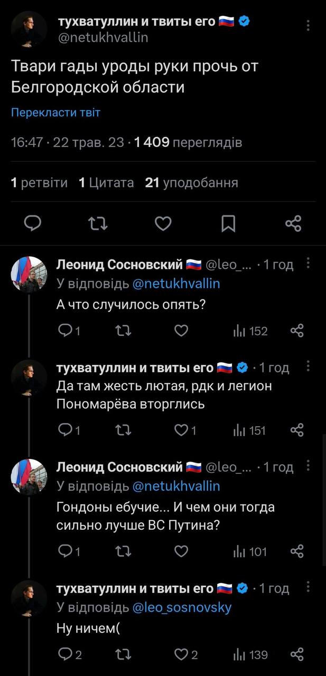The height and width of the screenshot is (676, 326).
Task: View analytics for 'А что случилось опять?' (152 views)
Action: click(x=250, y=331)
